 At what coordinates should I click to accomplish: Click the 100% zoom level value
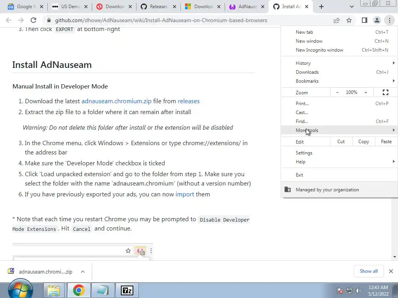click(x=351, y=92)
